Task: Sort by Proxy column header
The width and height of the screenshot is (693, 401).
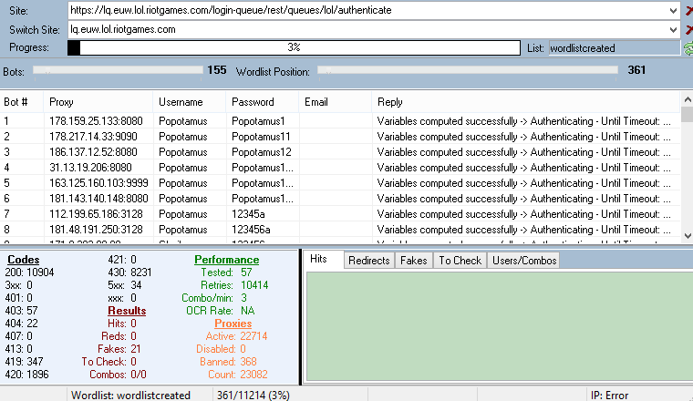Action: pos(98,102)
